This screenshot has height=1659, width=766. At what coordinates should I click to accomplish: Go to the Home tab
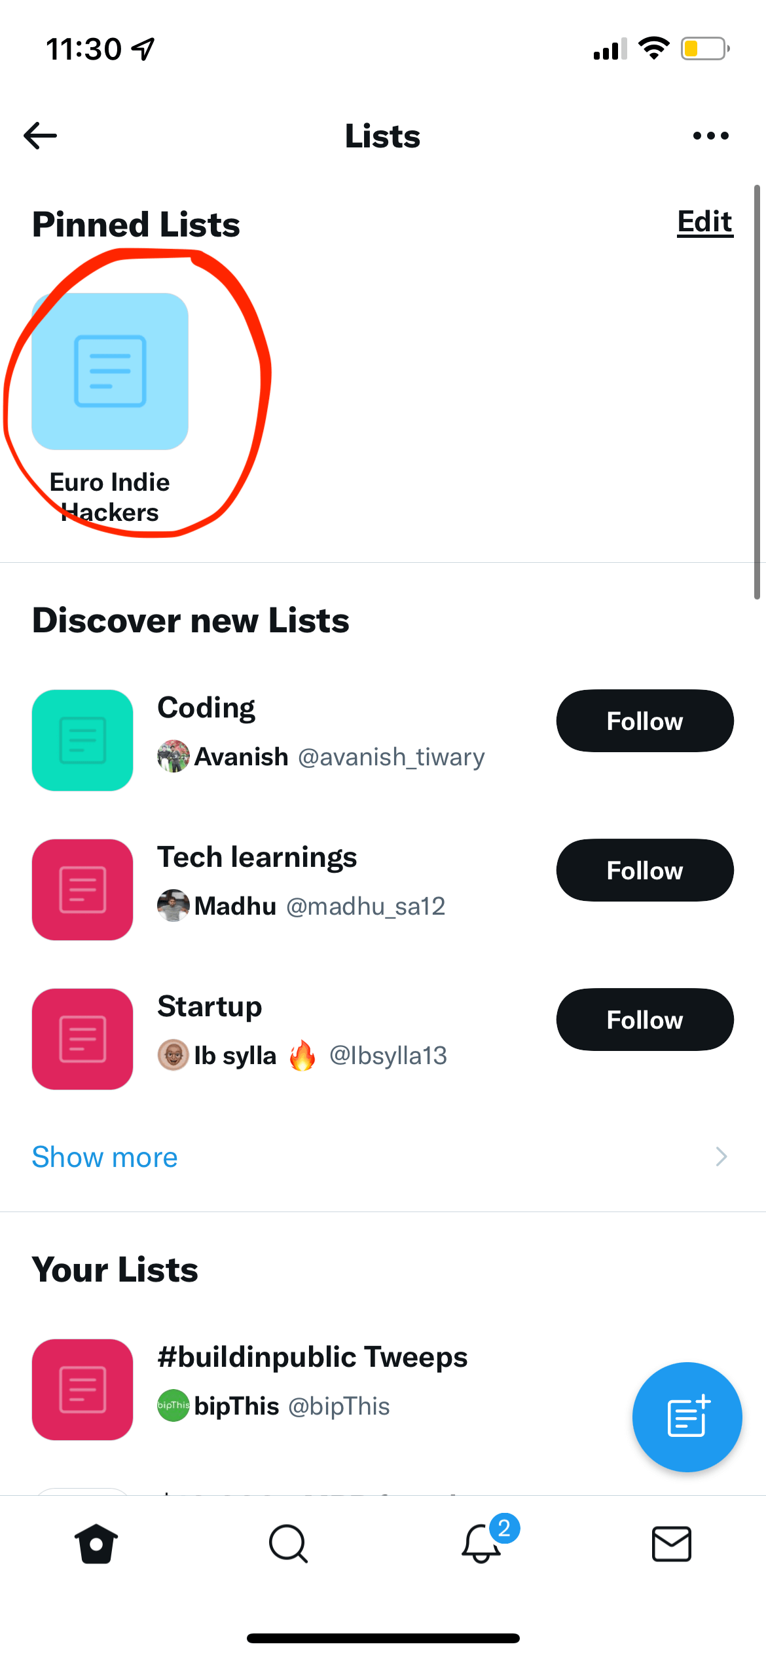pos(96,1544)
